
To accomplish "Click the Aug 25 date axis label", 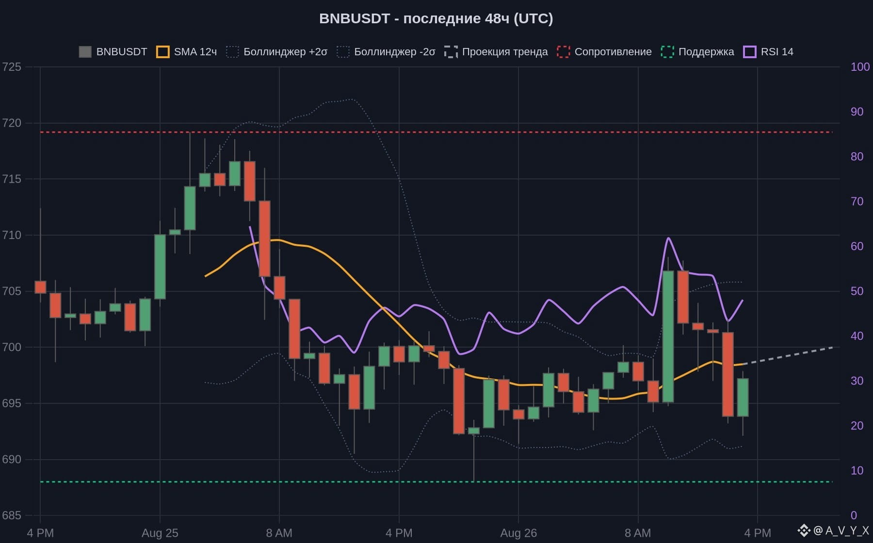I will (x=160, y=533).
